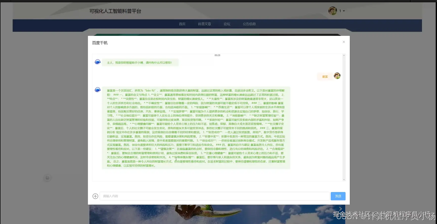Click the 百度千帆 dialog title

tap(100, 43)
